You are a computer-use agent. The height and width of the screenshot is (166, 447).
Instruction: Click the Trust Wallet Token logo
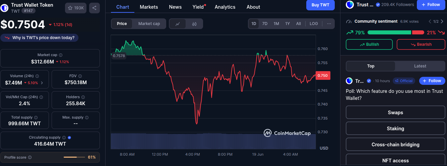tap(5, 8)
